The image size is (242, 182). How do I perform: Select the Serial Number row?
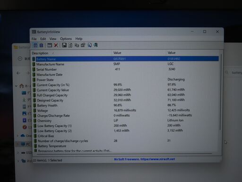125,69
